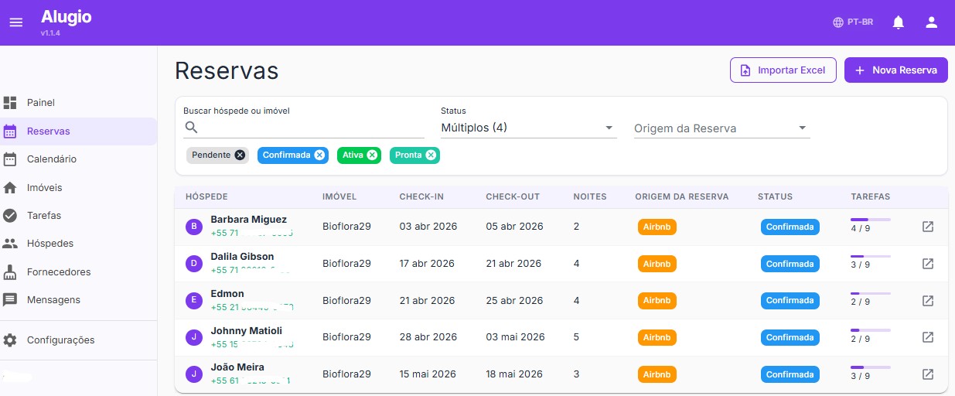
Task: Click Edmon avatar E
Action: tap(193, 300)
